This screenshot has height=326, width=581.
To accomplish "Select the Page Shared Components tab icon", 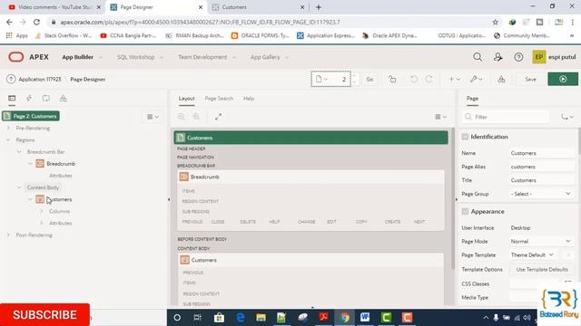I will coord(63,99).
